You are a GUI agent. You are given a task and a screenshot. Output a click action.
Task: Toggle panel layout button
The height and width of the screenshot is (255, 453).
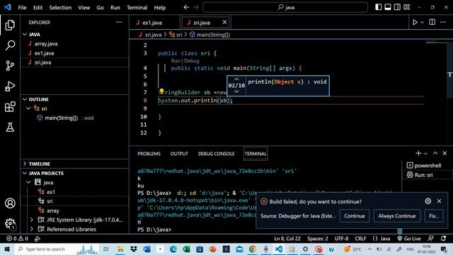click(388, 7)
